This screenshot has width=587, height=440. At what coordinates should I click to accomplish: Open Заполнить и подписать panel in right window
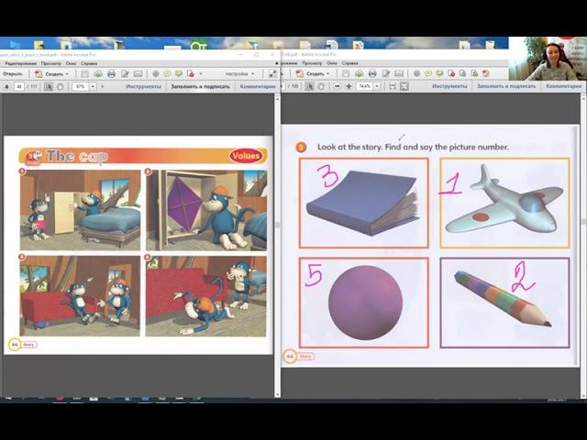point(506,86)
